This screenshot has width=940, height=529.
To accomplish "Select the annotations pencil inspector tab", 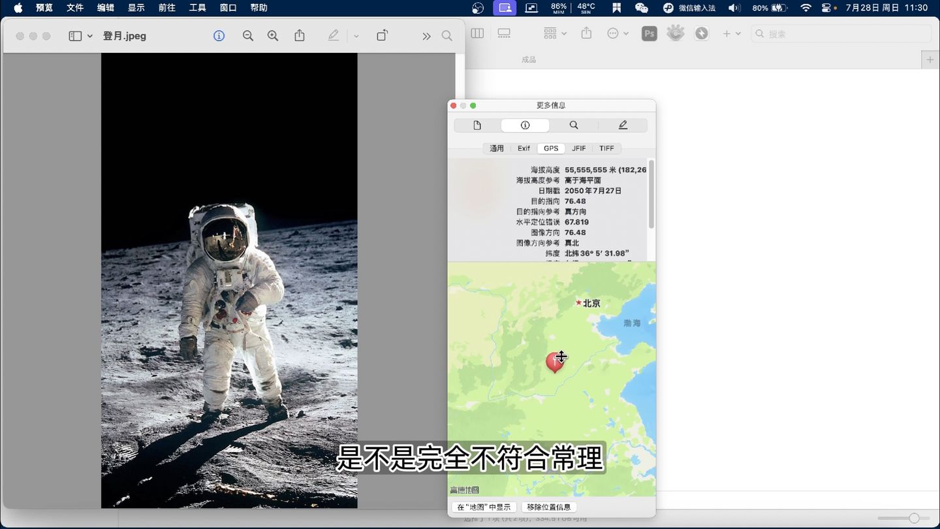I will (x=623, y=125).
